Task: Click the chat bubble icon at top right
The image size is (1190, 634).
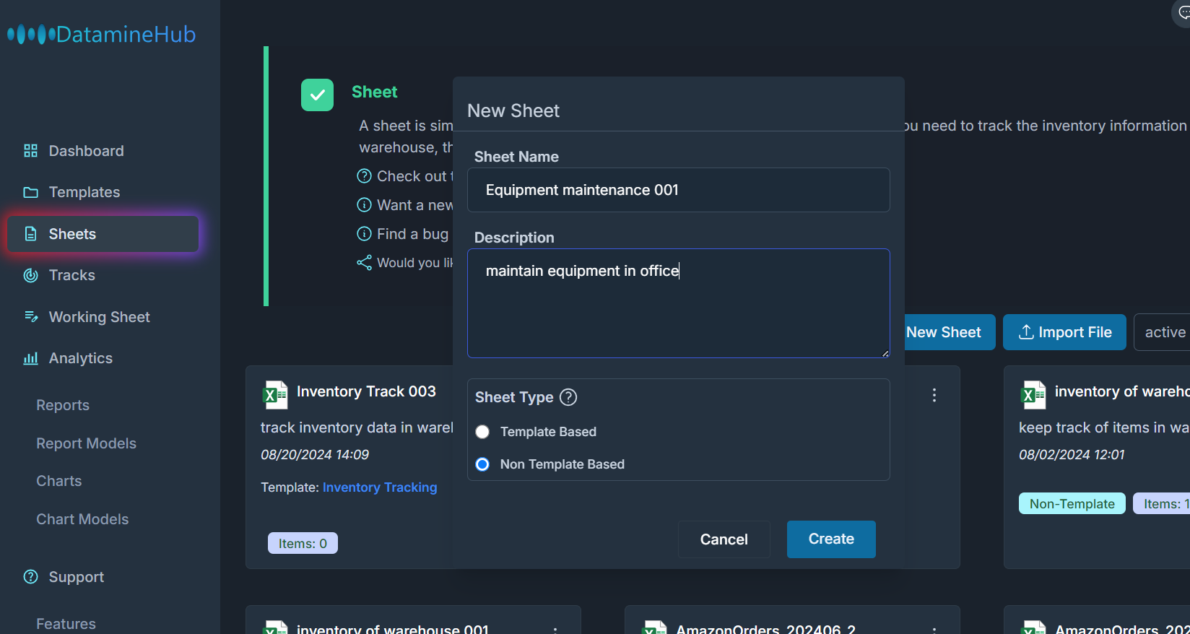Action: 1183,12
